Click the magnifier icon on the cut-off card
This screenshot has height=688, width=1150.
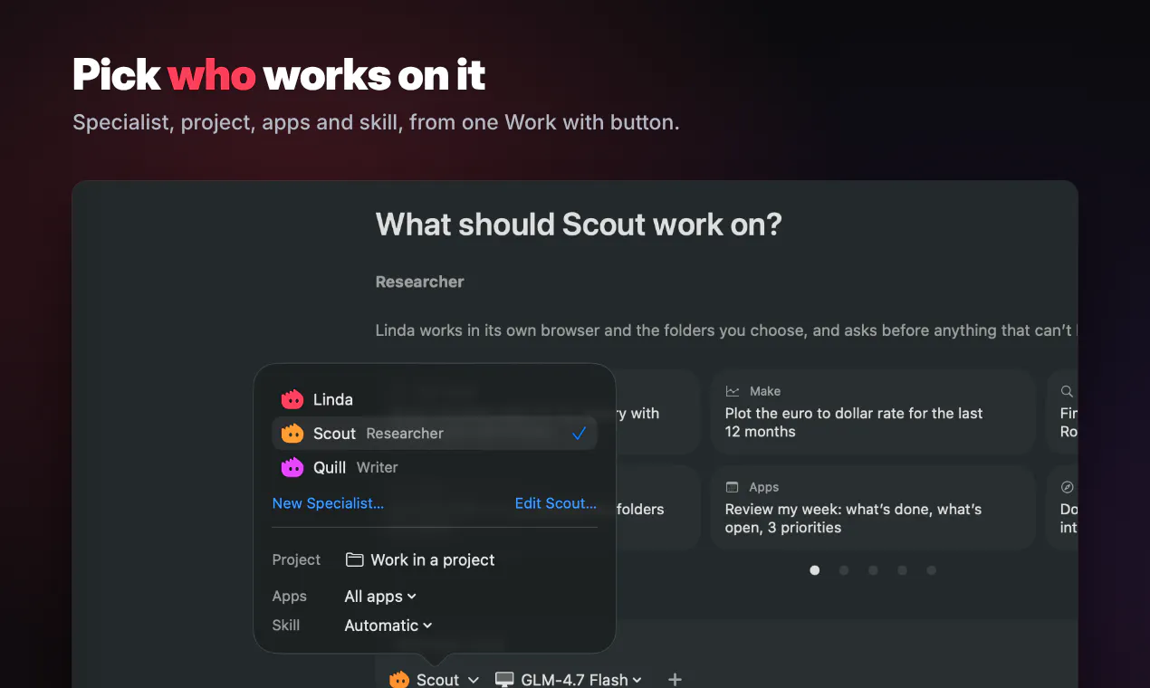1068,391
